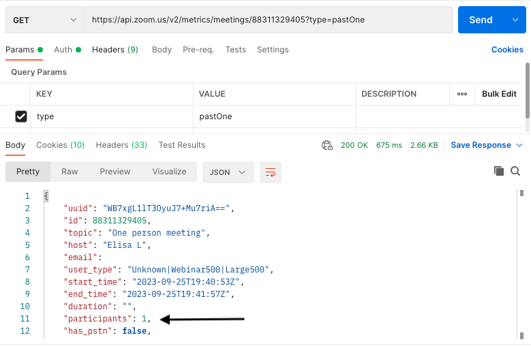This screenshot has height=346, width=531.
Task: Select the Raw view
Action: [x=70, y=172]
